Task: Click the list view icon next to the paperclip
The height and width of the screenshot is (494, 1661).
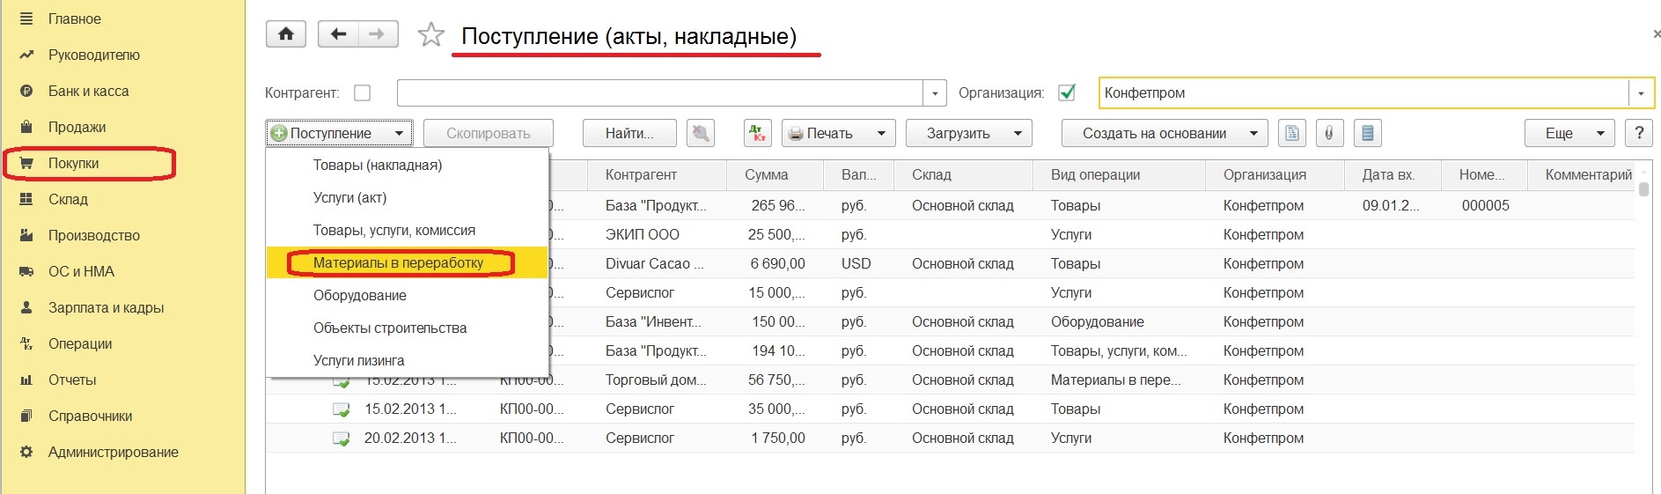Action: [x=1367, y=133]
